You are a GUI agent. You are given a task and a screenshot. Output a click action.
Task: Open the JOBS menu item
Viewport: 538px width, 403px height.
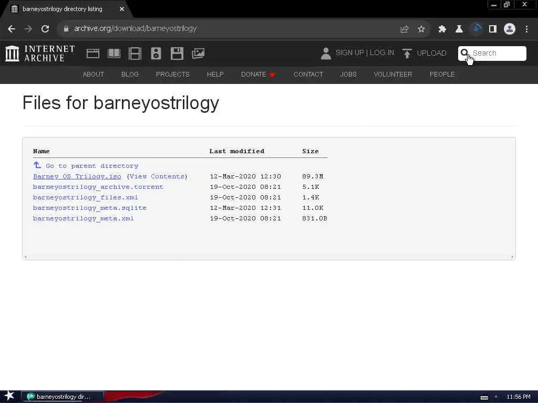pyautogui.click(x=348, y=75)
